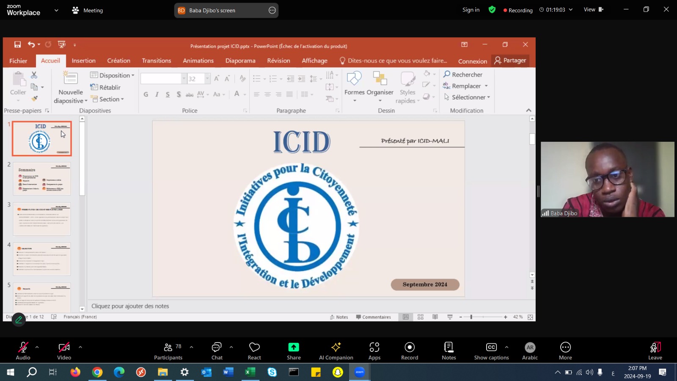Open Zoom Apps panel

[x=374, y=351]
